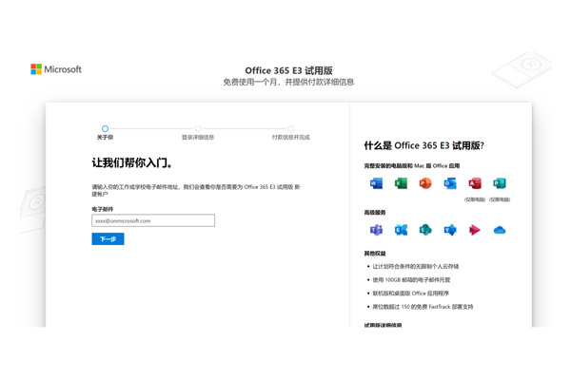Focus the 电子邮件 email input field
This screenshot has width=571, height=379.
point(153,220)
